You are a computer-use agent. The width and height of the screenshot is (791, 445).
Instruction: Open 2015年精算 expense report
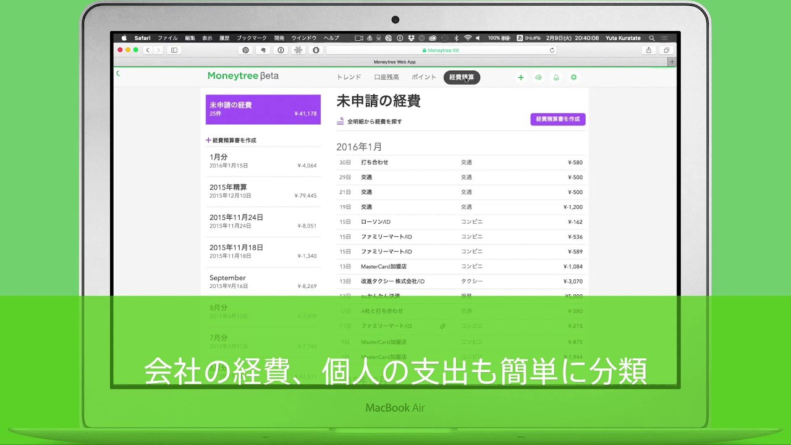coord(263,192)
